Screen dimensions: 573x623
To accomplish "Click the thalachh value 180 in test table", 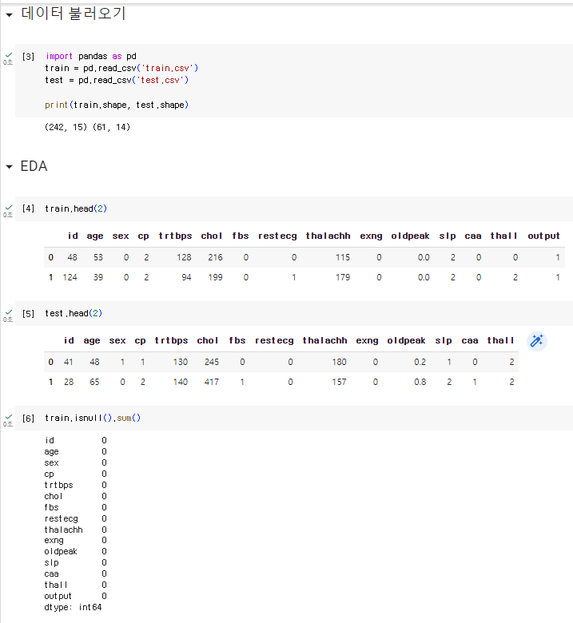I will pos(339,362).
